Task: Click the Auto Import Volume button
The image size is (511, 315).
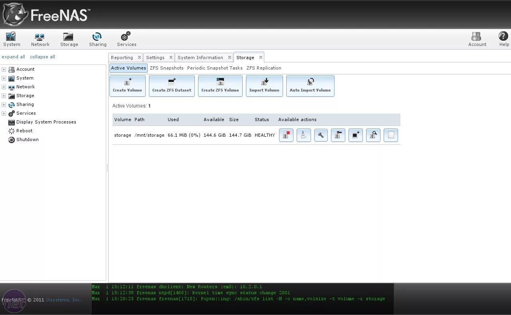Action: [310, 86]
